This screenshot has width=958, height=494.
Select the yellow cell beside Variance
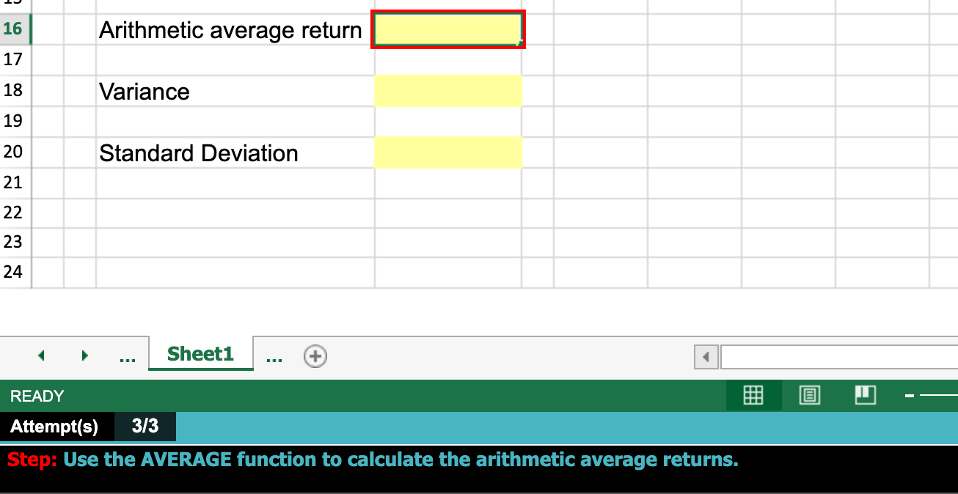pyautogui.click(x=447, y=90)
